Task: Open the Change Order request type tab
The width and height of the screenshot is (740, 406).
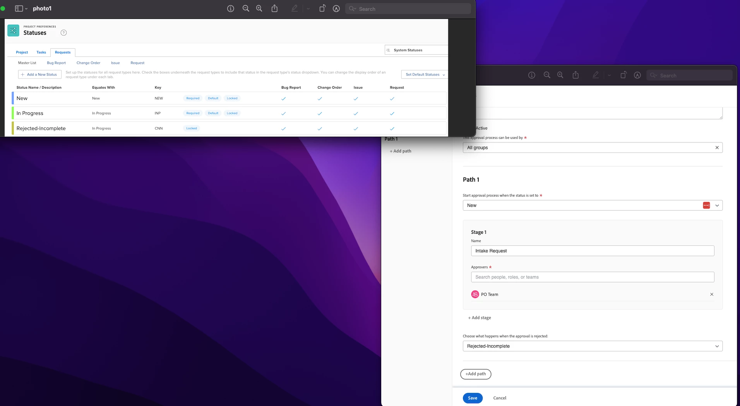Action: coord(88,63)
